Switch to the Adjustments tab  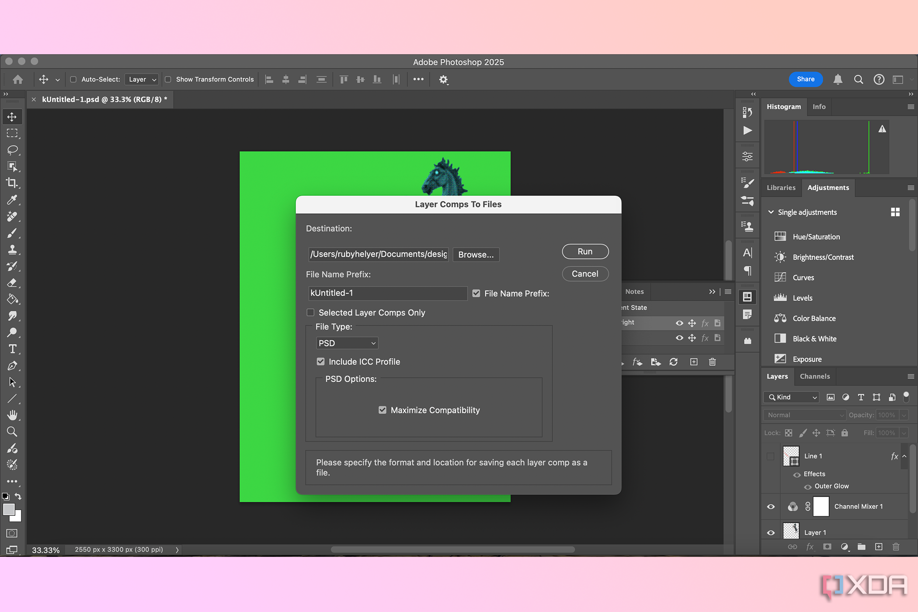pyautogui.click(x=828, y=187)
